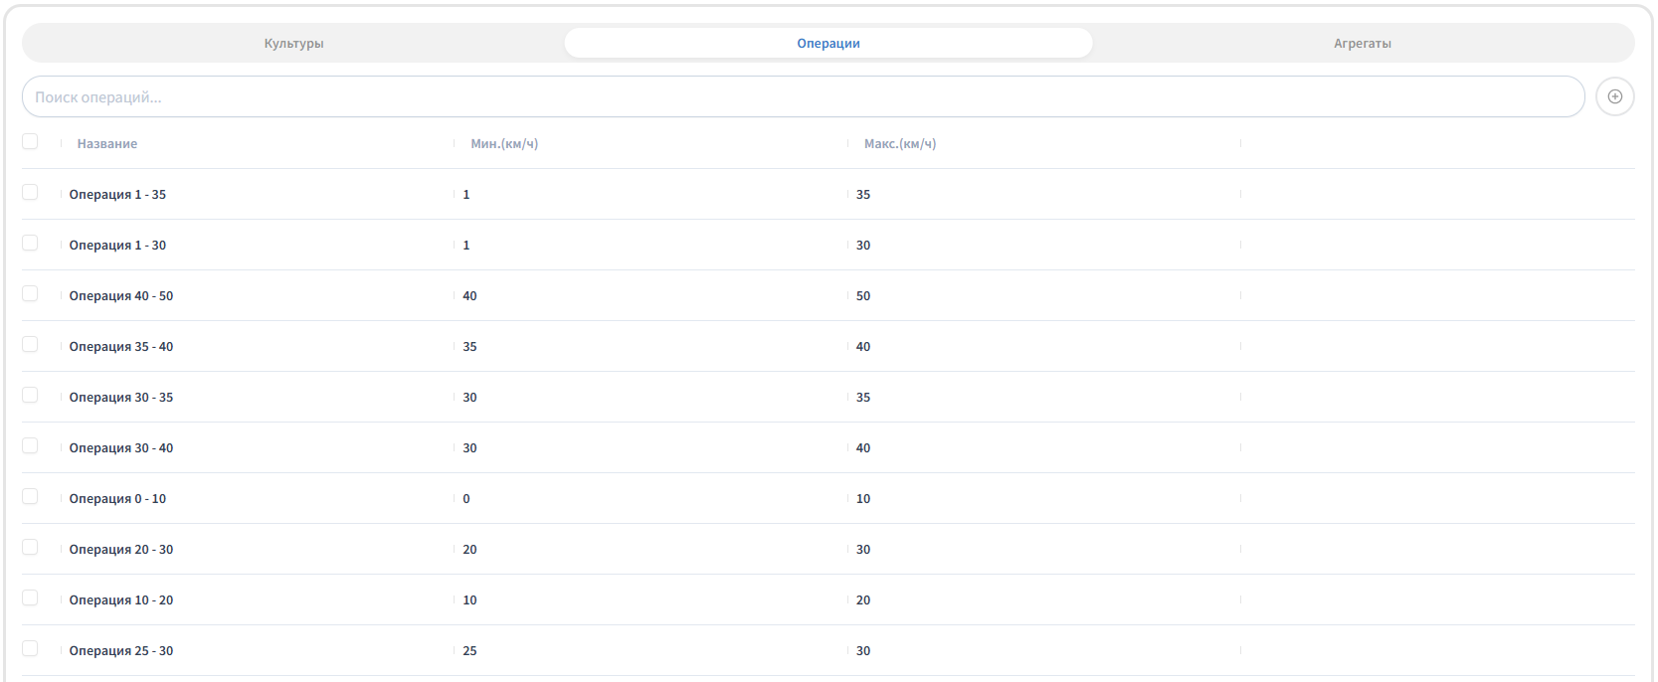Sort by the Мин.(км/ч) column header

[504, 143]
